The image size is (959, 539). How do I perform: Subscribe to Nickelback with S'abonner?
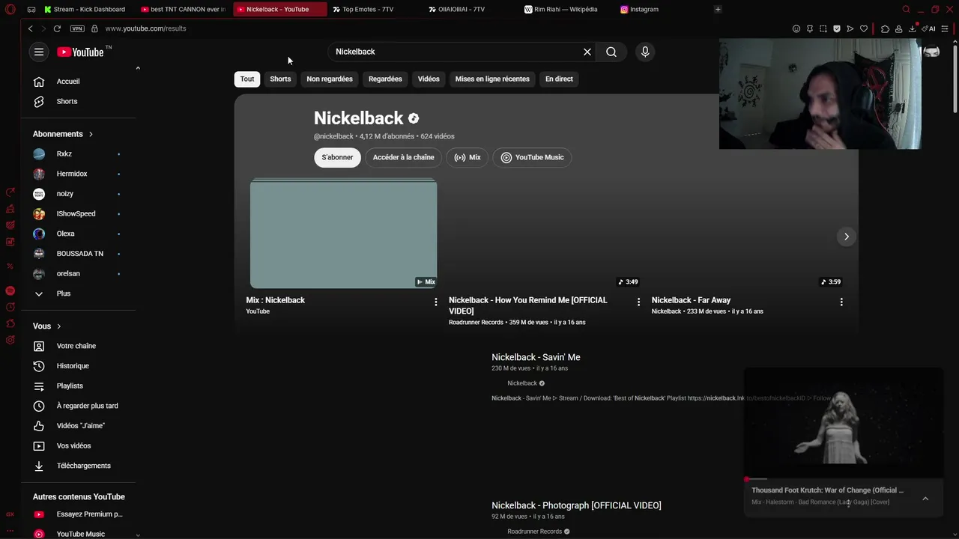[x=337, y=157]
